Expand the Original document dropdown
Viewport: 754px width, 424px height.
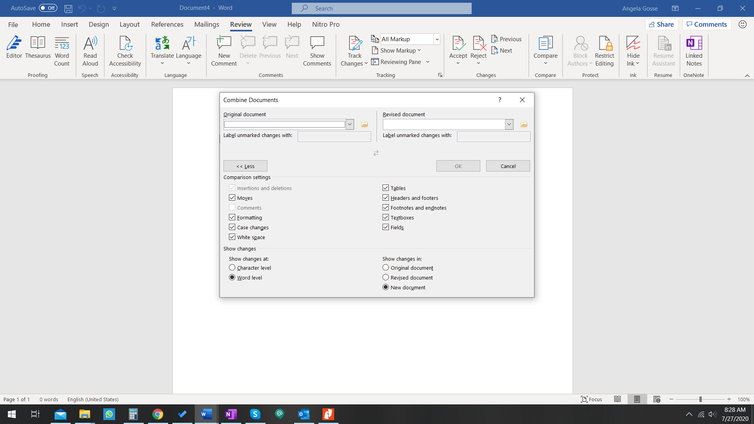(350, 124)
